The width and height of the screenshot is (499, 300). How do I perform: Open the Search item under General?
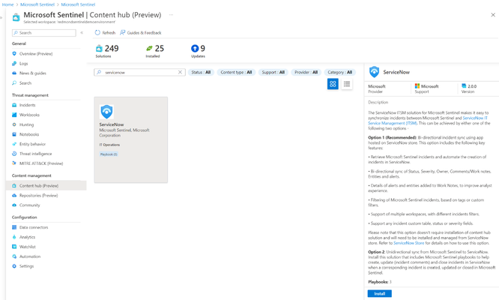click(x=25, y=82)
